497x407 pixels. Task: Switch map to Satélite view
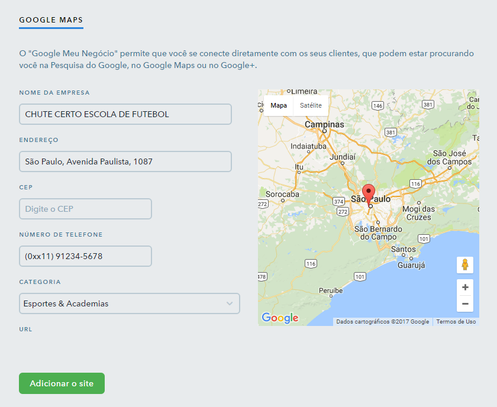point(311,105)
